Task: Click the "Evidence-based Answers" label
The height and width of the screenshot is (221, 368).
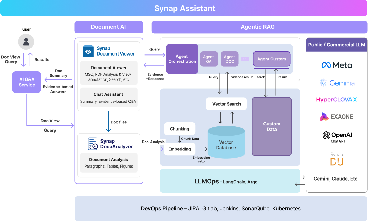Action: pyautogui.click(x=58, y=89)
